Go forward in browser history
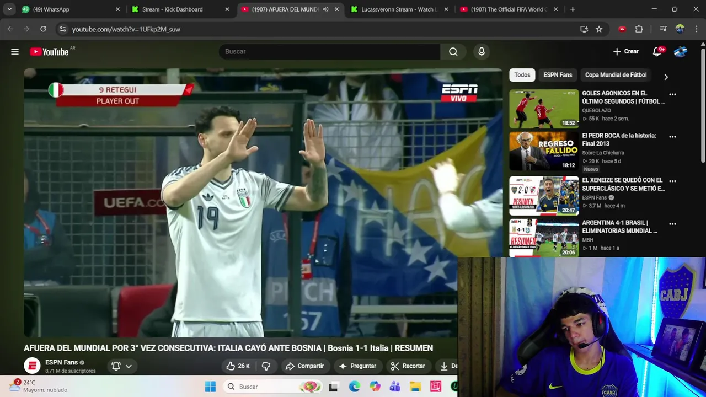The width and height of the screenshot is (706, 397). coord(26,29)
